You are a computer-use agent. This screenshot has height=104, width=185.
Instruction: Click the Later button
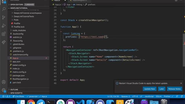click(x=162, y=89)
